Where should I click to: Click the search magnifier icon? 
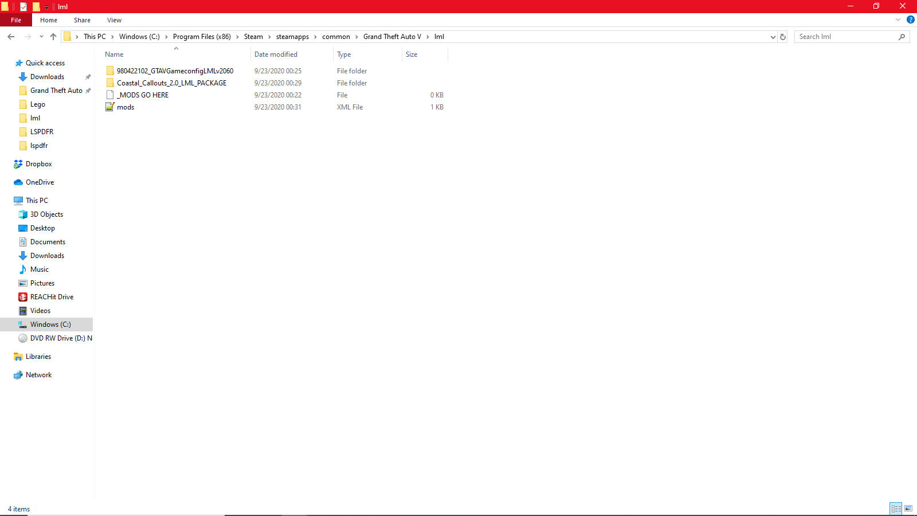click(x=902, y=37)
